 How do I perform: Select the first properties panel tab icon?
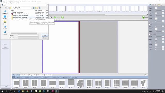[x=150, y=5]
